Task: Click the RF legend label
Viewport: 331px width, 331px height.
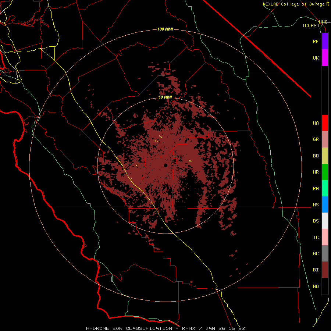Action: [316, 42]
